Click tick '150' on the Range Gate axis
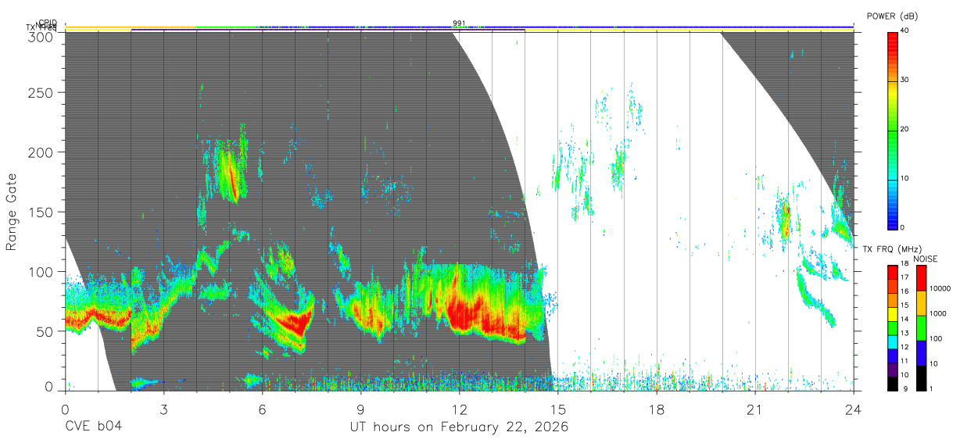 41,212
